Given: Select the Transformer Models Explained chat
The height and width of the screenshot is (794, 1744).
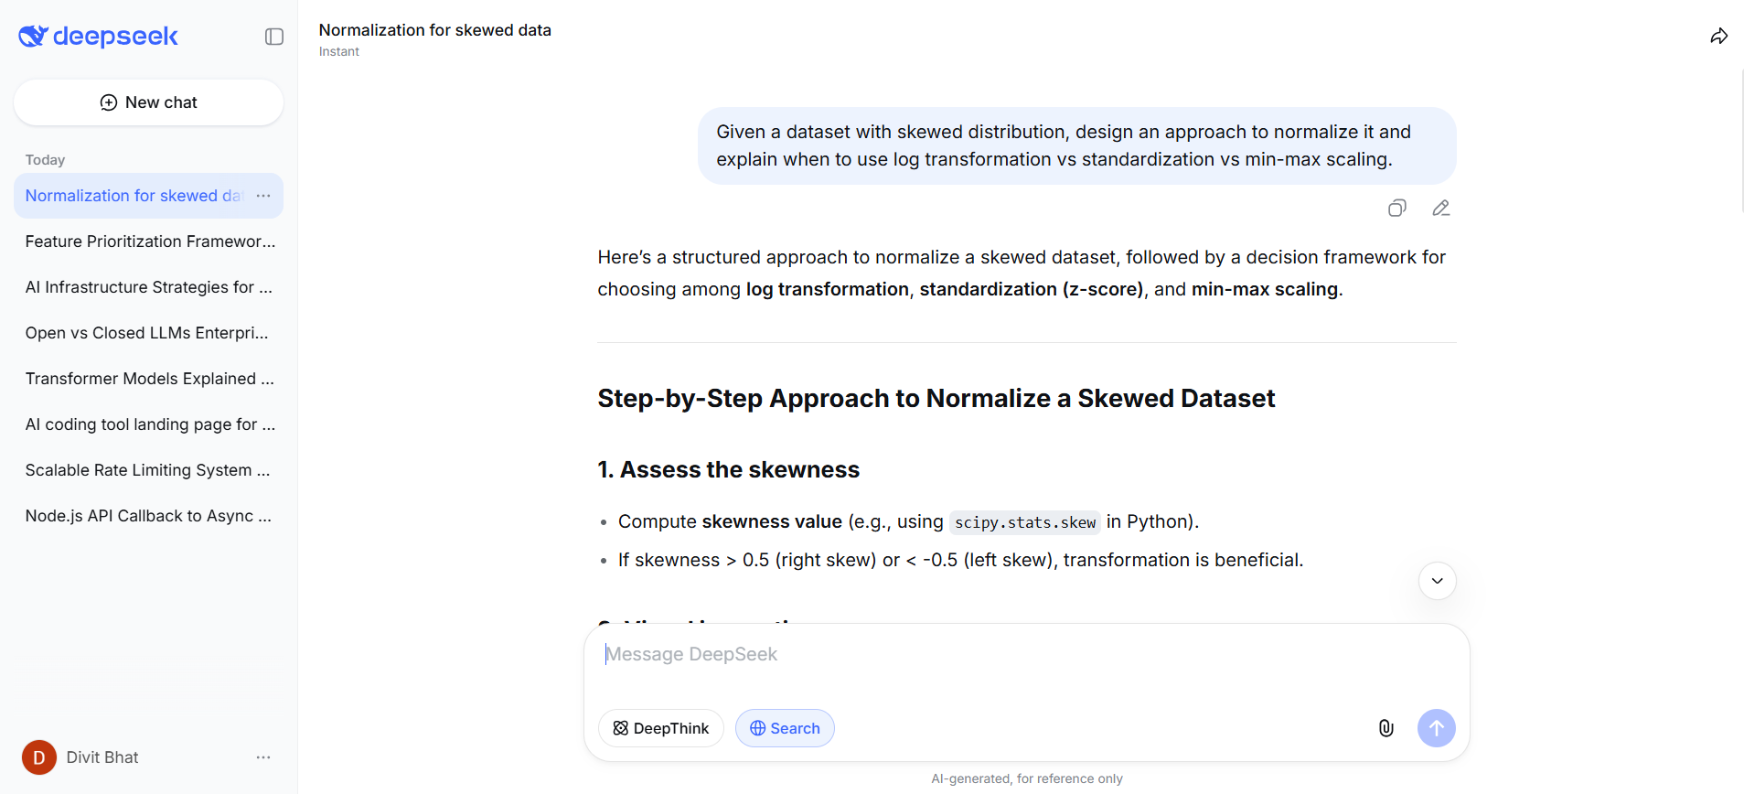Looking at the screenshot, I should 149,378.
